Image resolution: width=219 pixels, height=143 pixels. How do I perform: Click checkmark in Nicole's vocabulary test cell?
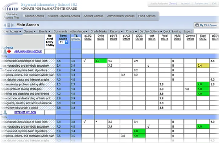pyautogui.click(x=149, y=65)
